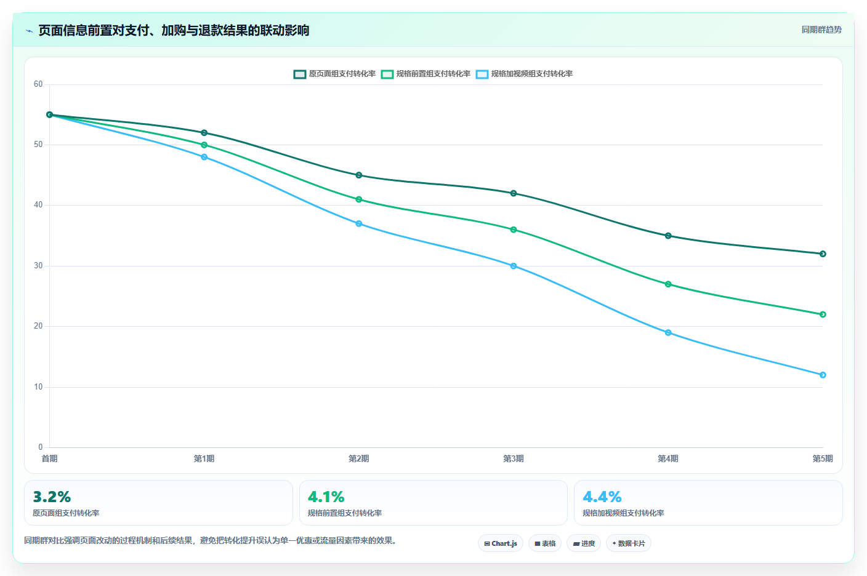Toggle the 规格前置组支付转化率 legend item
867x576 pixels.
426,74
